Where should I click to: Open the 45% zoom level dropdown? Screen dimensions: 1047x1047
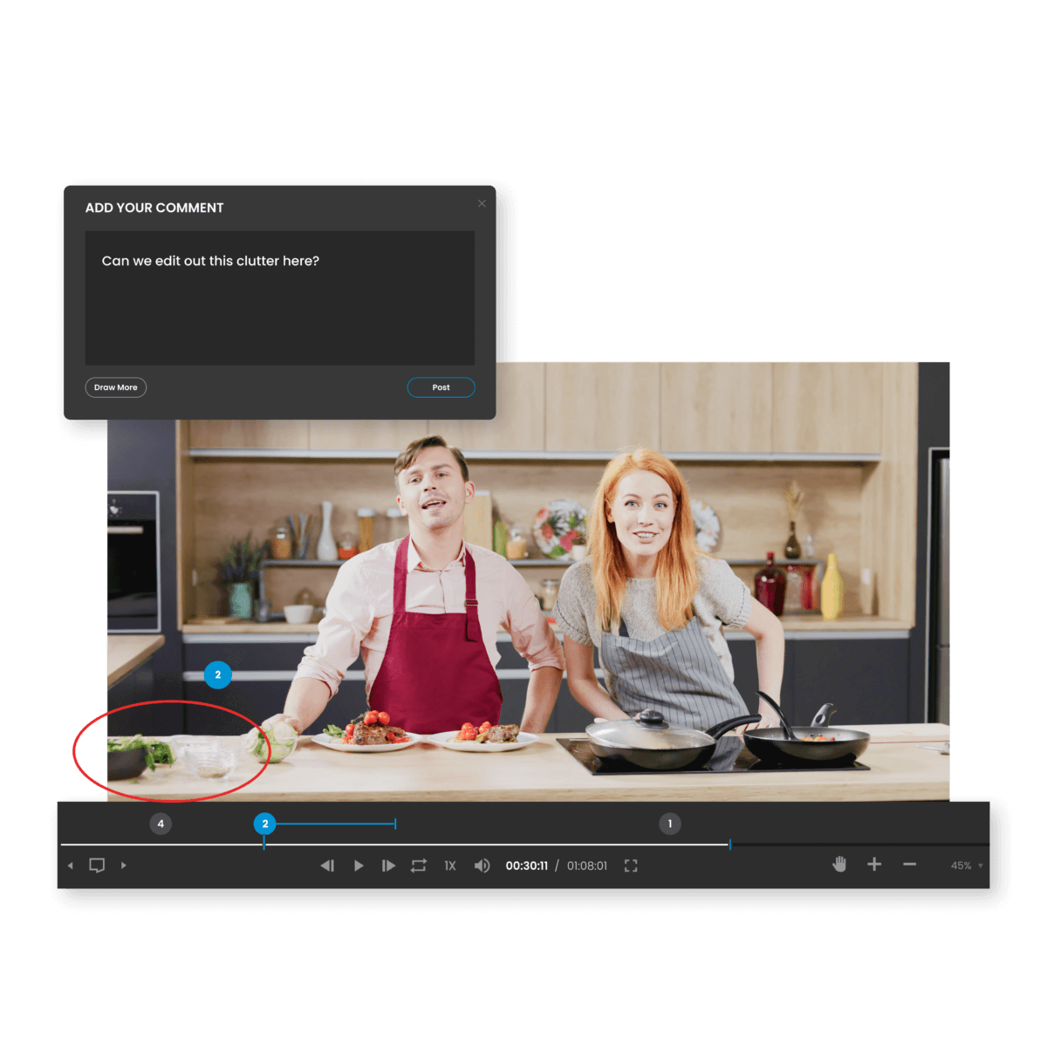[x=965, y=865]
